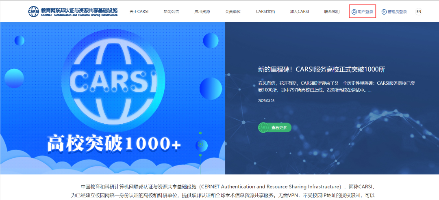This screenshot has height=200, width=439.
Task: Select 加入CARSI in the top navigation
Action: pos(300,12)
